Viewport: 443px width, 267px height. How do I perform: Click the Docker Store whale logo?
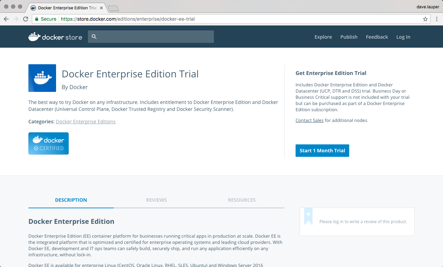(x=35, y=37)
